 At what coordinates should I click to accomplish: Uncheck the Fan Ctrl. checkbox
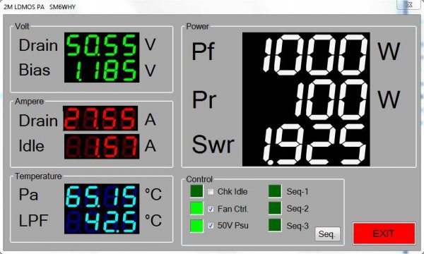pyautogui.click(x=211, y=209)
